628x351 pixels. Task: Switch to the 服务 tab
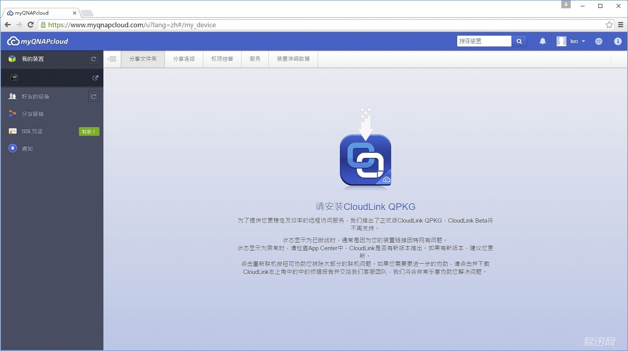point(255,59)
